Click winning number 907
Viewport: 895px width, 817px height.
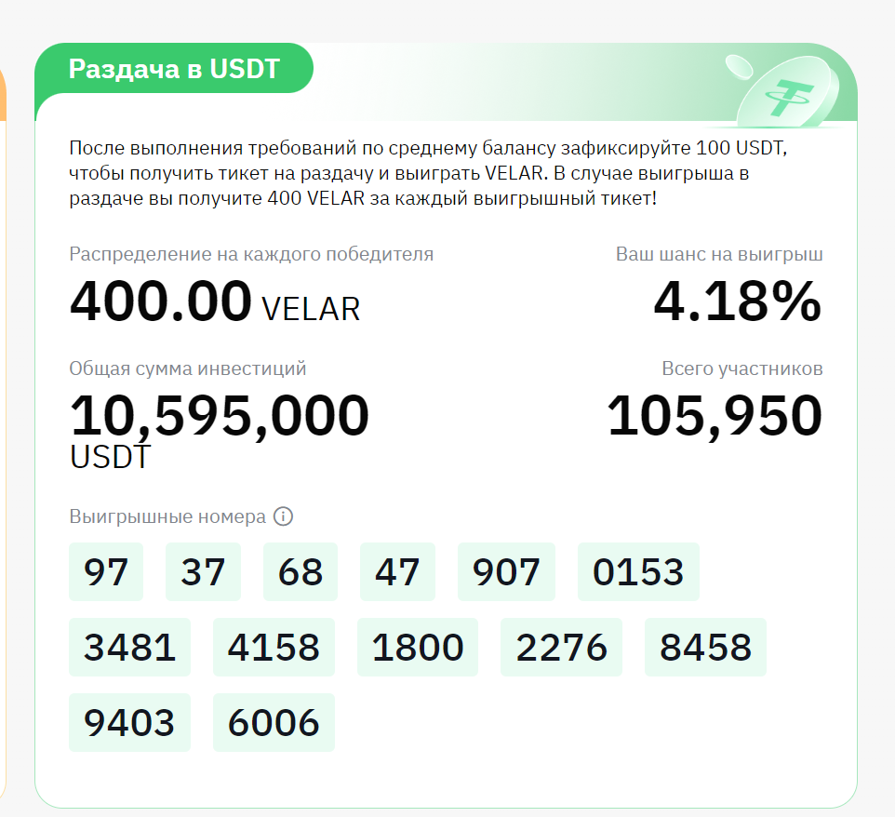pyautogui.click(x=506, y=571)
